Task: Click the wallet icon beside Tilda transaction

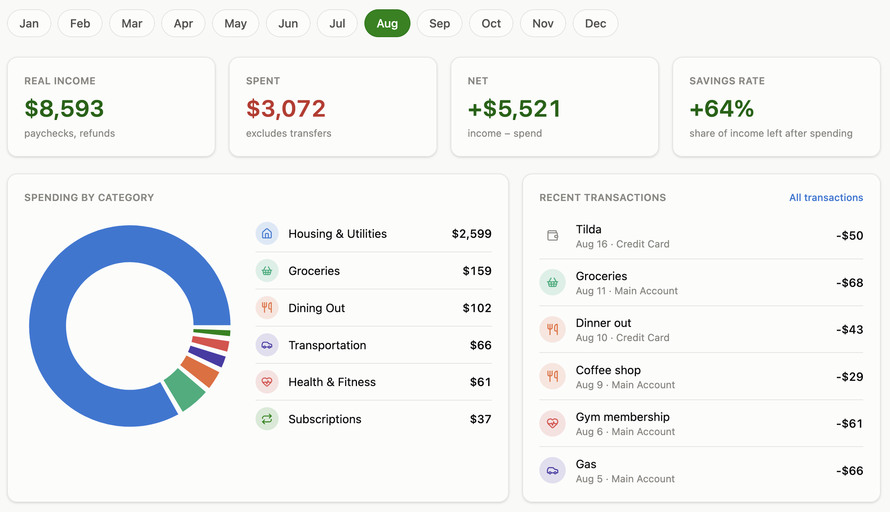Action: tap(553, 236)
